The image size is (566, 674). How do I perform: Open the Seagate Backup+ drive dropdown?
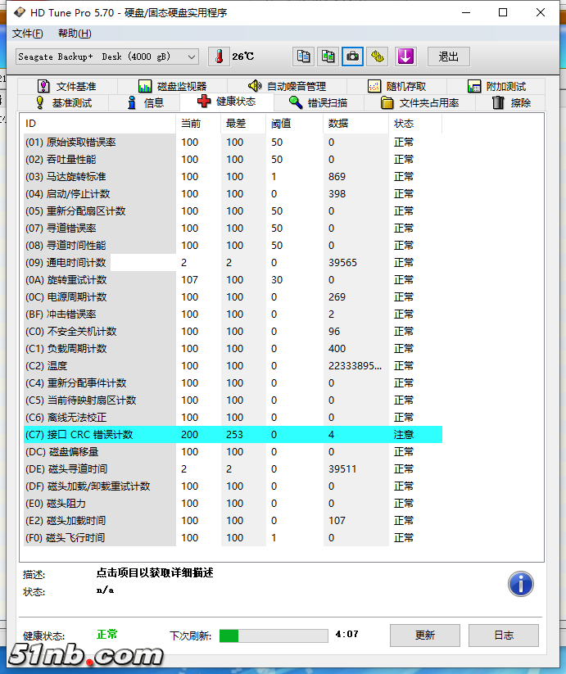click(x=107, y=57)
